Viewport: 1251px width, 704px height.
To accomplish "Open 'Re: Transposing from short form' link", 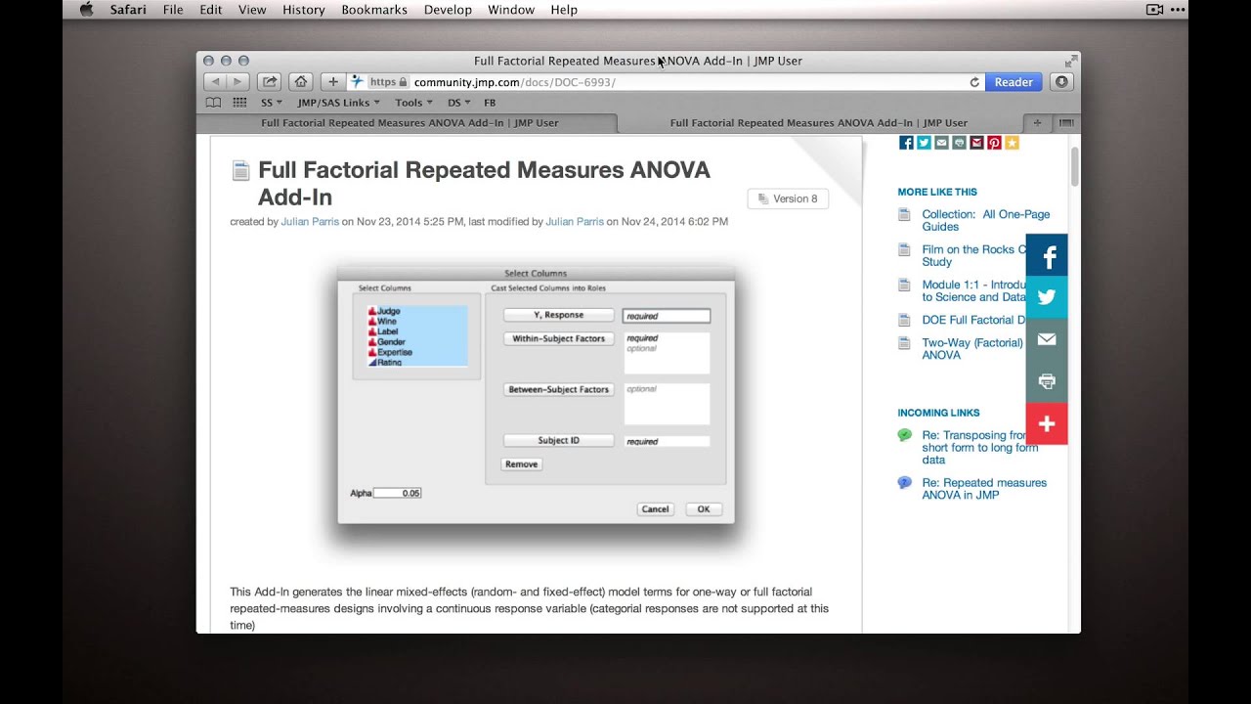I will coord(979,448).
